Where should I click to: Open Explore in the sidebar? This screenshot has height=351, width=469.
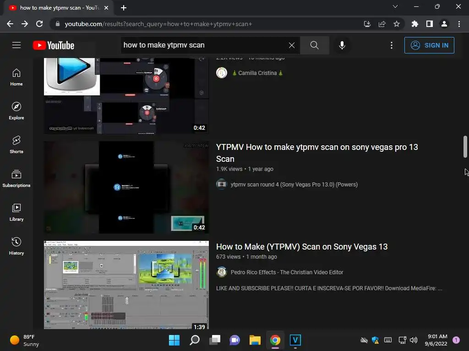click(16, 111)
